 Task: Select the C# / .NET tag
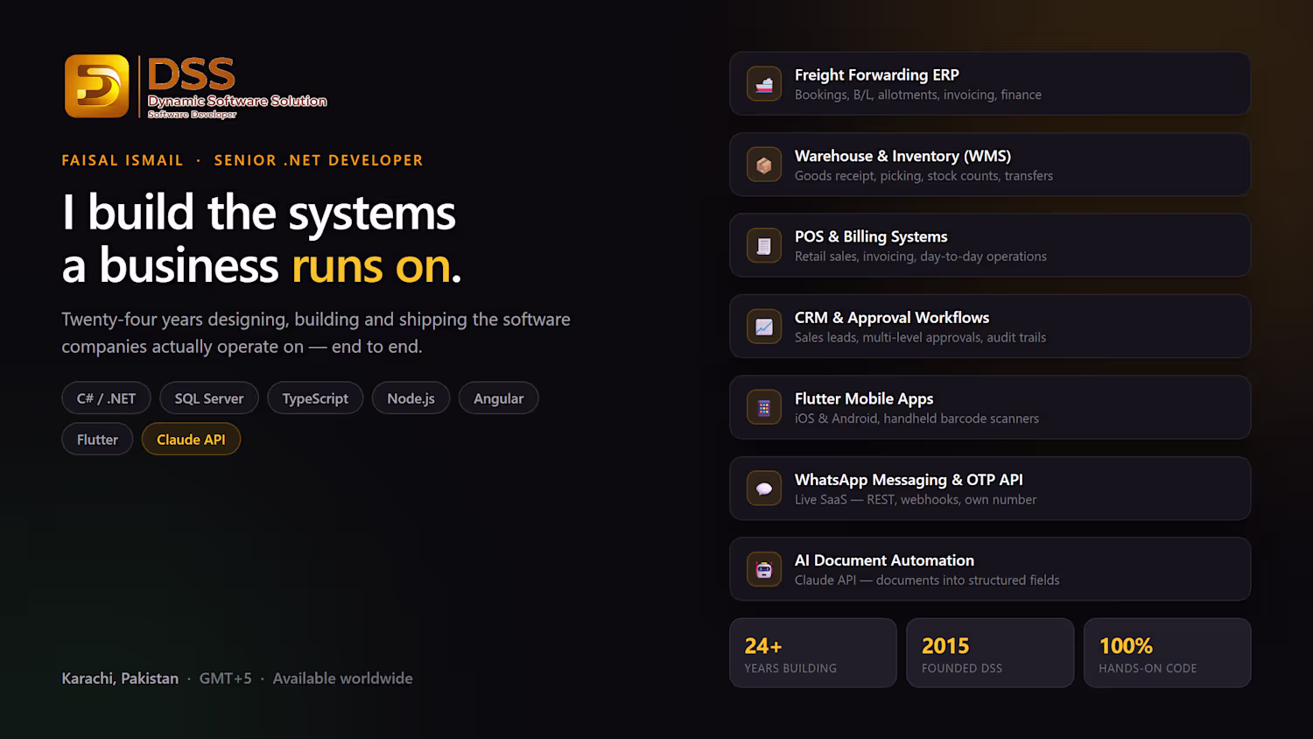(x=106, y=398)
